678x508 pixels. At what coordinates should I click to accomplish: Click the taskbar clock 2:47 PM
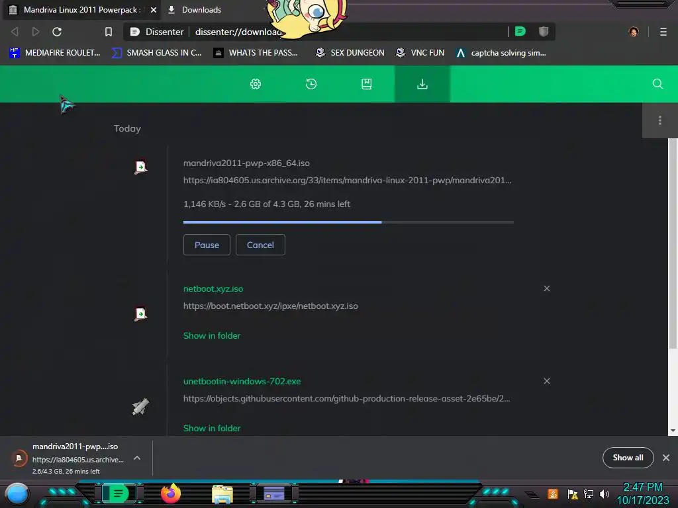click(642, 487)
